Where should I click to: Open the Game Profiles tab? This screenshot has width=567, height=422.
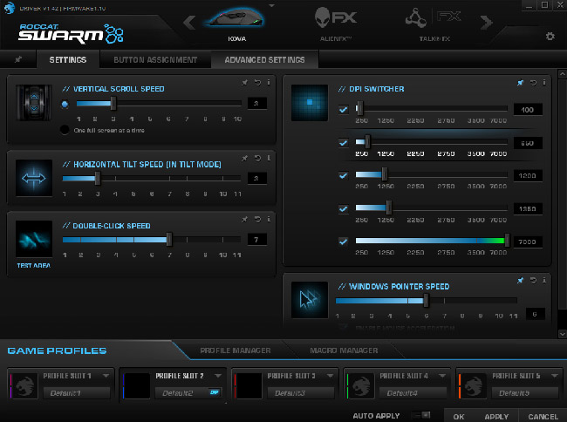tap(57, 351)
